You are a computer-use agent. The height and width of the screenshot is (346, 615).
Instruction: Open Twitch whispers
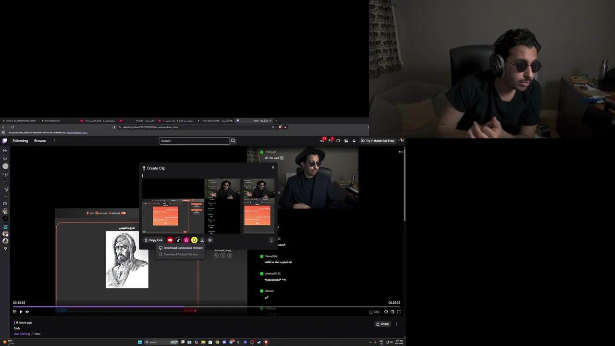click(338, 141)
